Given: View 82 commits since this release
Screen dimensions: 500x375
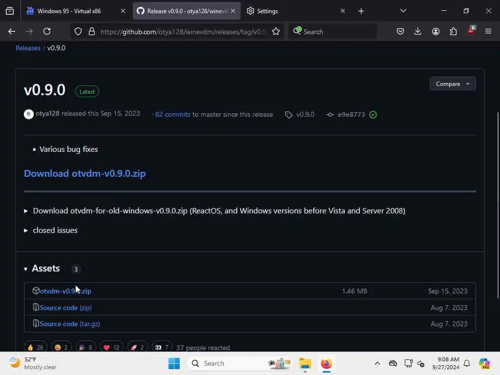Looking at the screenshot, I should (172, 114).
